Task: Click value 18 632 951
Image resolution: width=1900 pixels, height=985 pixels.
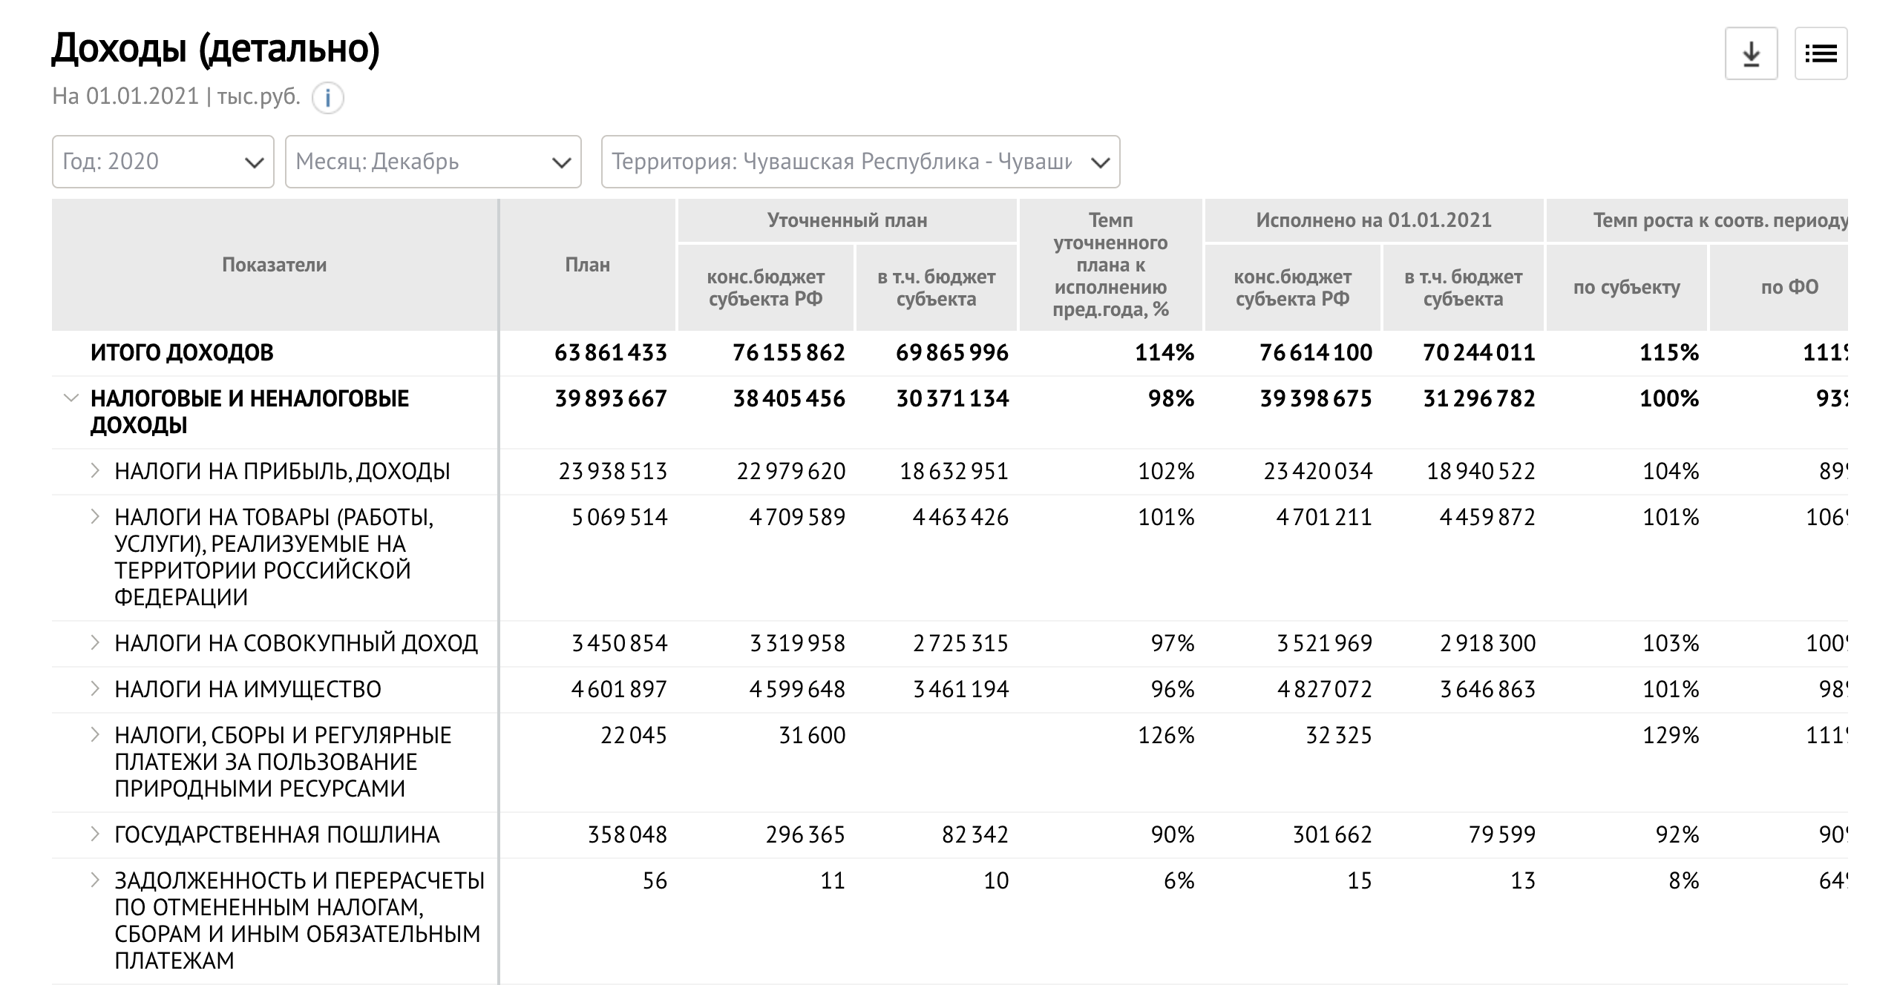Action: click(x=954, y=471)
